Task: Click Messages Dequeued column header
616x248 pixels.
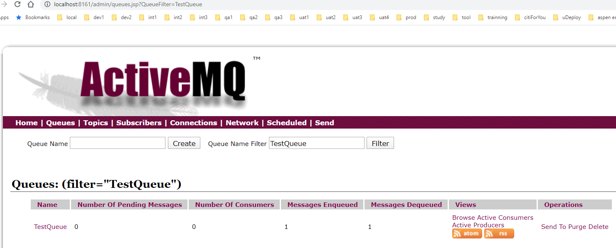Action: (x=407, y=204)
